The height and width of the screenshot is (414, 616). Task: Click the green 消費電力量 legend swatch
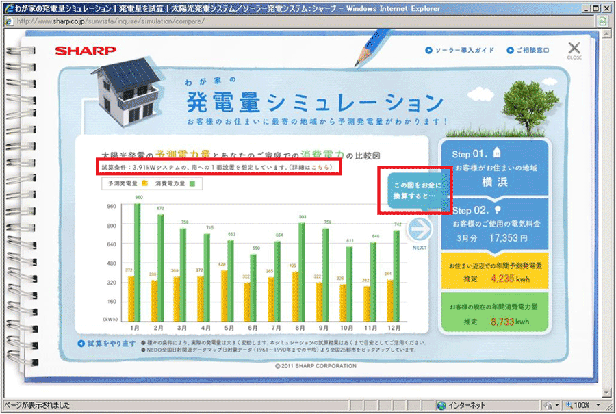coord(192,184)
